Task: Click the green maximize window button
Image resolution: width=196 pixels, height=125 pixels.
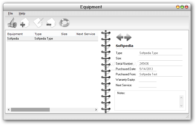Action: (182, 7)
